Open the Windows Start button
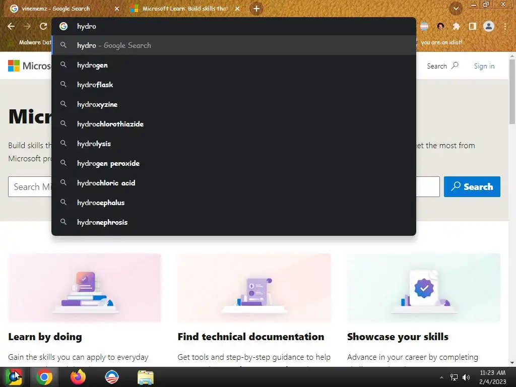 [x=14, y=377]
